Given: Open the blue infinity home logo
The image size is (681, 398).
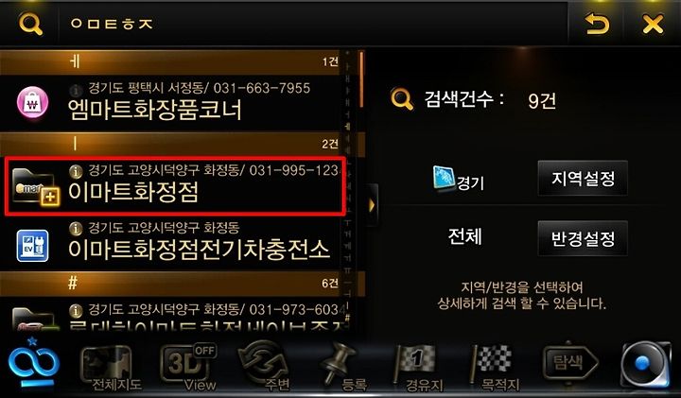Looking at the screenshot, I should pos(32,363).
